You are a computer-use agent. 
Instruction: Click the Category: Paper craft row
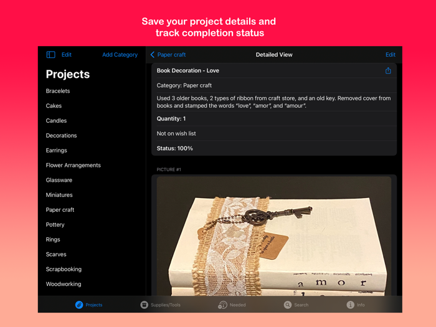click(274, 85)
